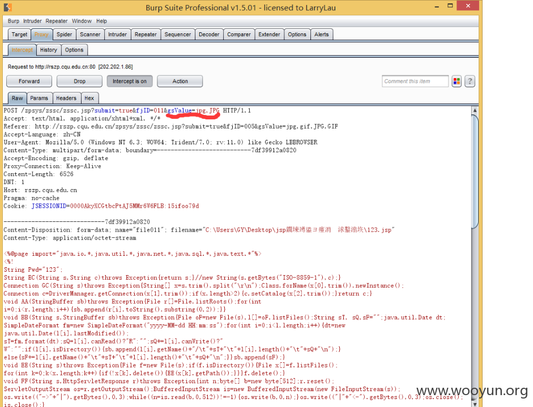The height and width of the screenshot is (407, 533).
Task: Toggle the Intercept is on button
Action: (130, 81)
